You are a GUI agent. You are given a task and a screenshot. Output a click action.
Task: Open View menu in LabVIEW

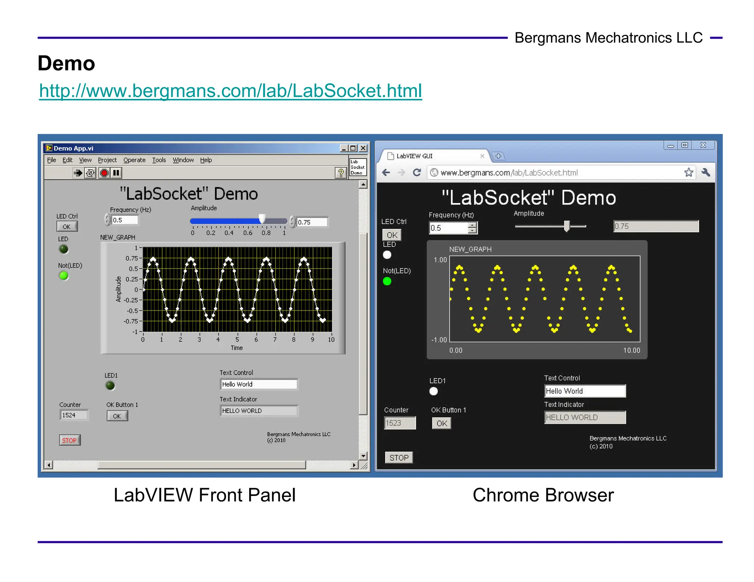coord(85,160)
